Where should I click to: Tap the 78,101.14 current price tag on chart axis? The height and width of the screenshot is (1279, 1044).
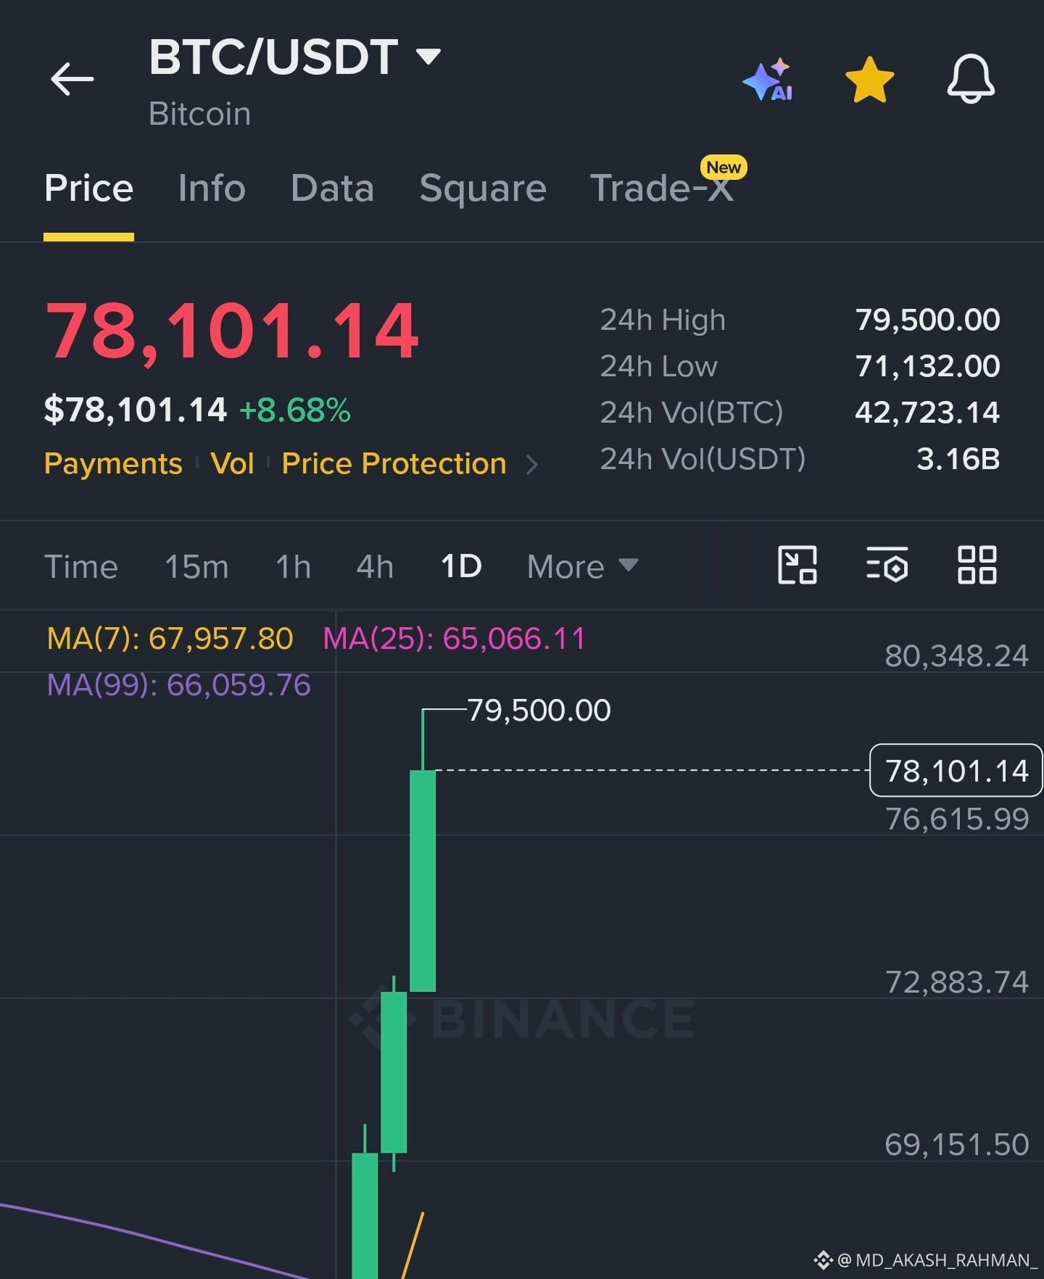pyautogui.click(x=956, y=771)
